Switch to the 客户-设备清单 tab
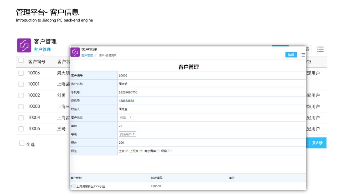The height and width of the screenshot is (194, 345). (x=108, y=55)
